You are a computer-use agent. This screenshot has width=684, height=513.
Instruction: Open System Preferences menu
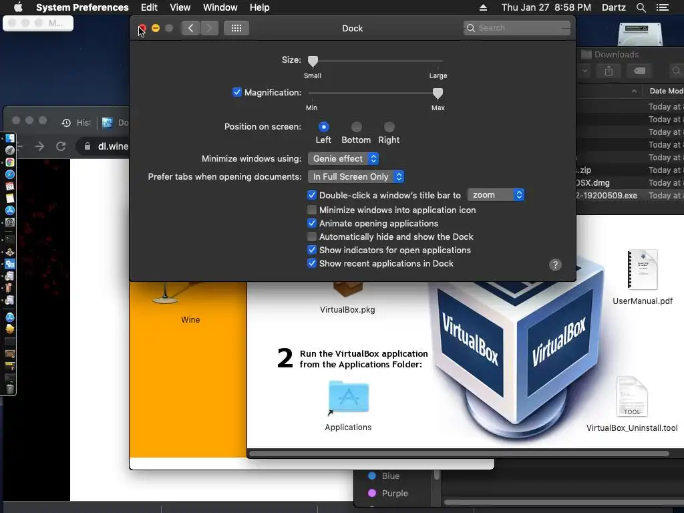[82, 7]
